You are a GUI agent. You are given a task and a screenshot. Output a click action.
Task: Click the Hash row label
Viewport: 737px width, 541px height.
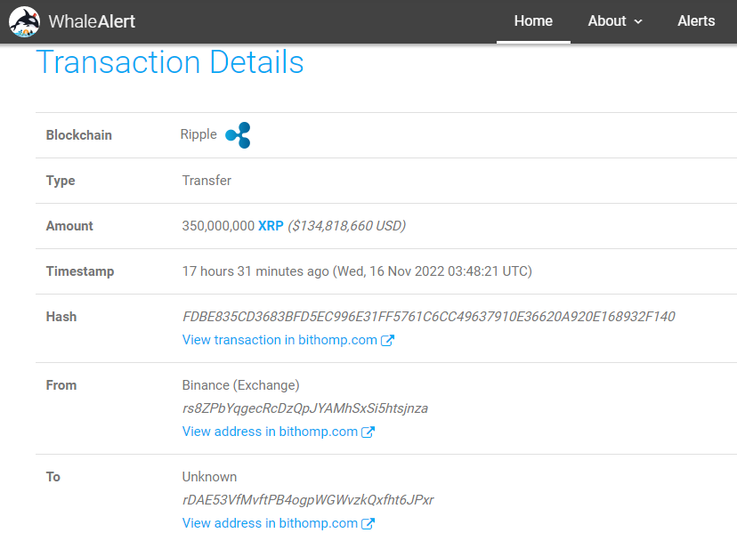(x=61, y=317)
